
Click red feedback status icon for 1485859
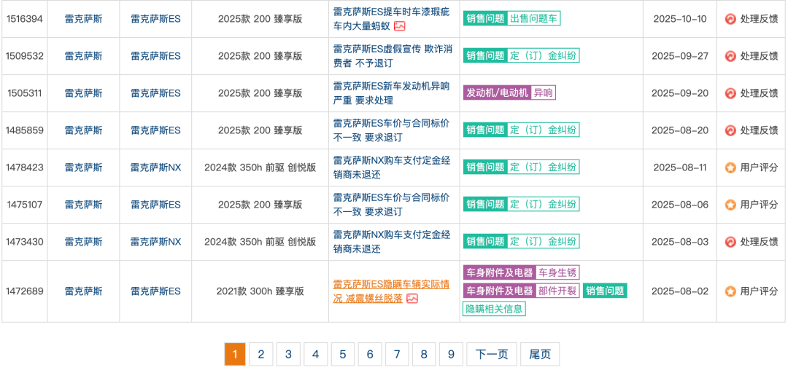point(730,130)
